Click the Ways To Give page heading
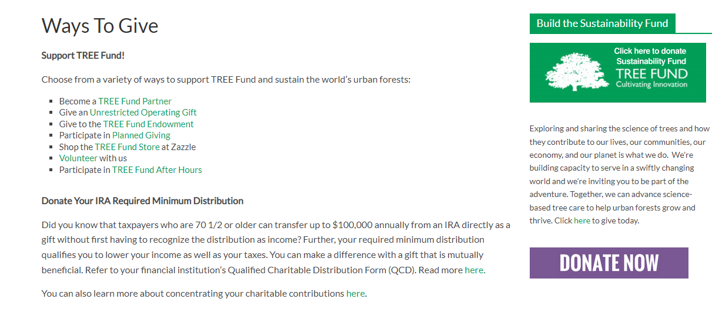722x309 pixels. (100, 26)
